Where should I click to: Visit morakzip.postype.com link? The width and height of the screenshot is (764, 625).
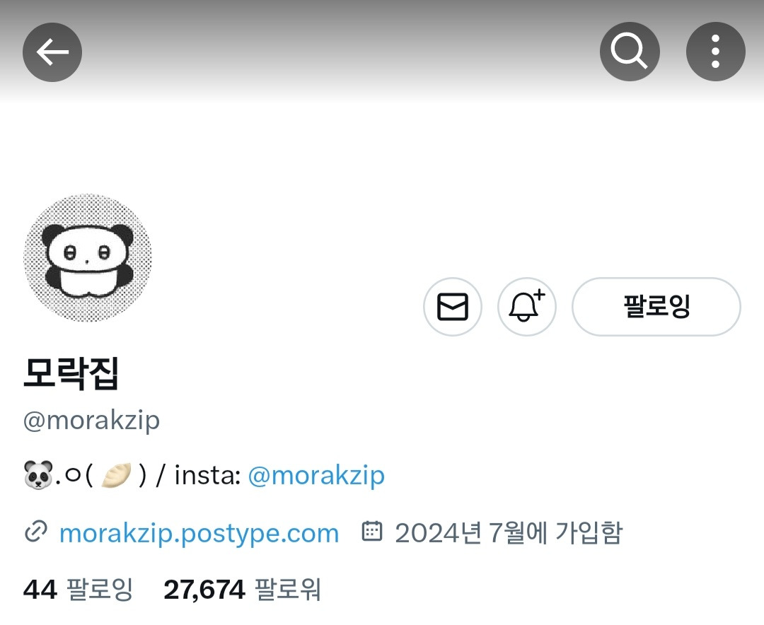pyautogui.click(x=199, y=533)
